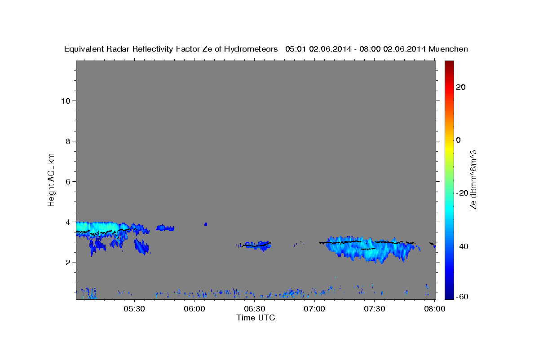Click the height tick label '2'

click(67, 263)
